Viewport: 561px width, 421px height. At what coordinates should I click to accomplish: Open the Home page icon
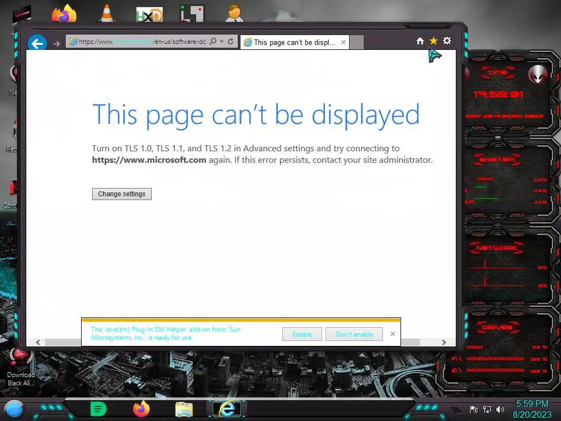point(420,41)
